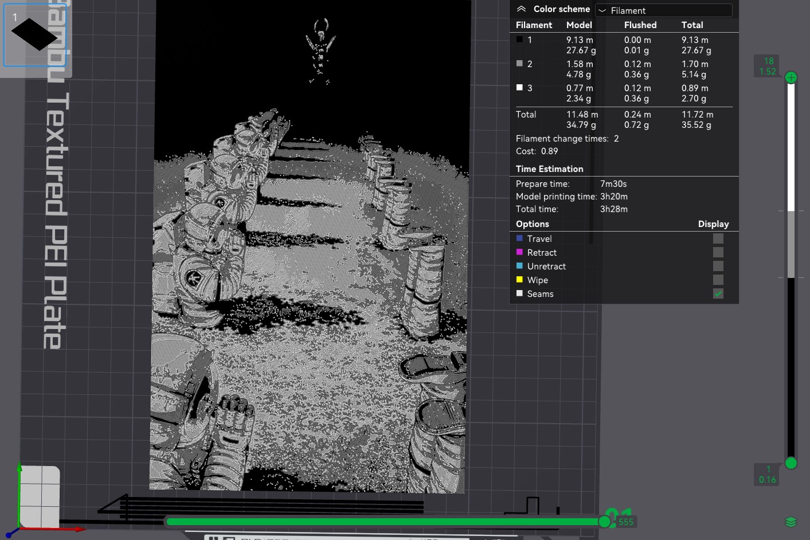This screenshot has width=810, height=540.
Task: Click the Options section header
Action: 532,224
